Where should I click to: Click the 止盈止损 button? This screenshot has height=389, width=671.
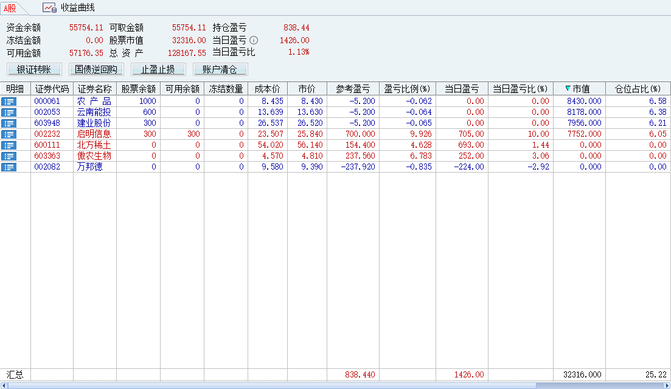point(158,69)
